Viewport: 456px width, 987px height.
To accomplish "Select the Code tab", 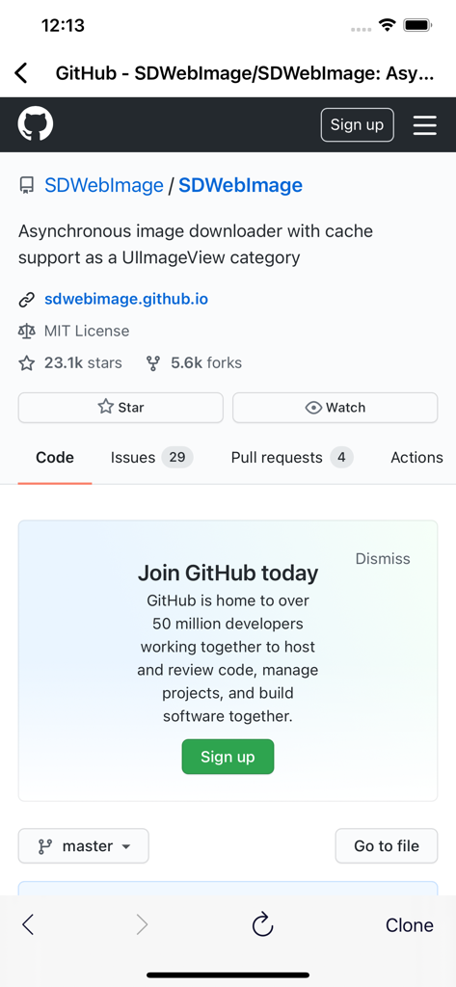I will (55, 458).
